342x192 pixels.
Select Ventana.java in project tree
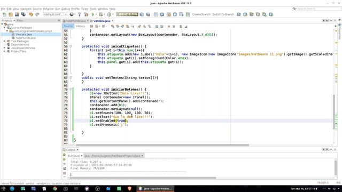(x=24, y=34)
